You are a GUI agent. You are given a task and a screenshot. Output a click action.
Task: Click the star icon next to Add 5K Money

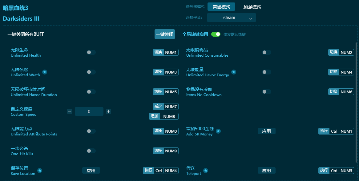(x=218, y=131)
